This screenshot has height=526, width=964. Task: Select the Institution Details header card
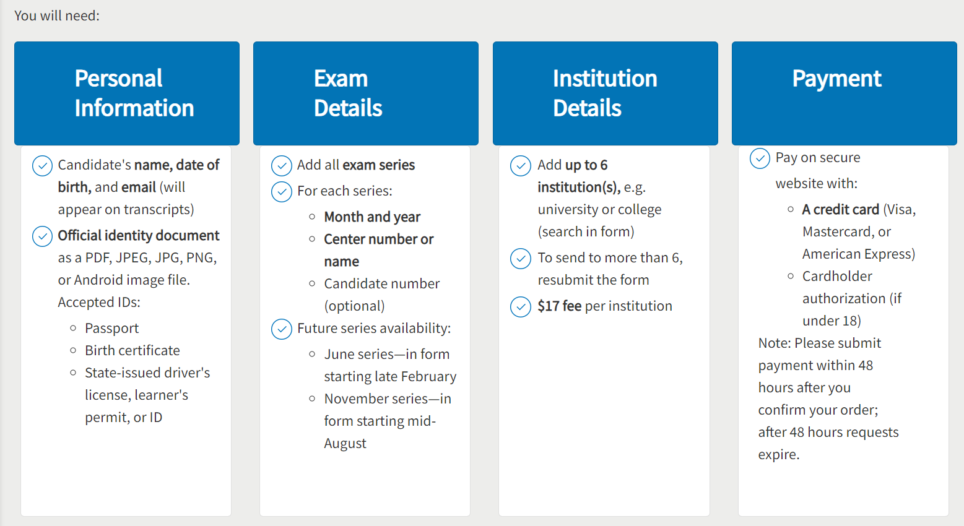[606, 93]
